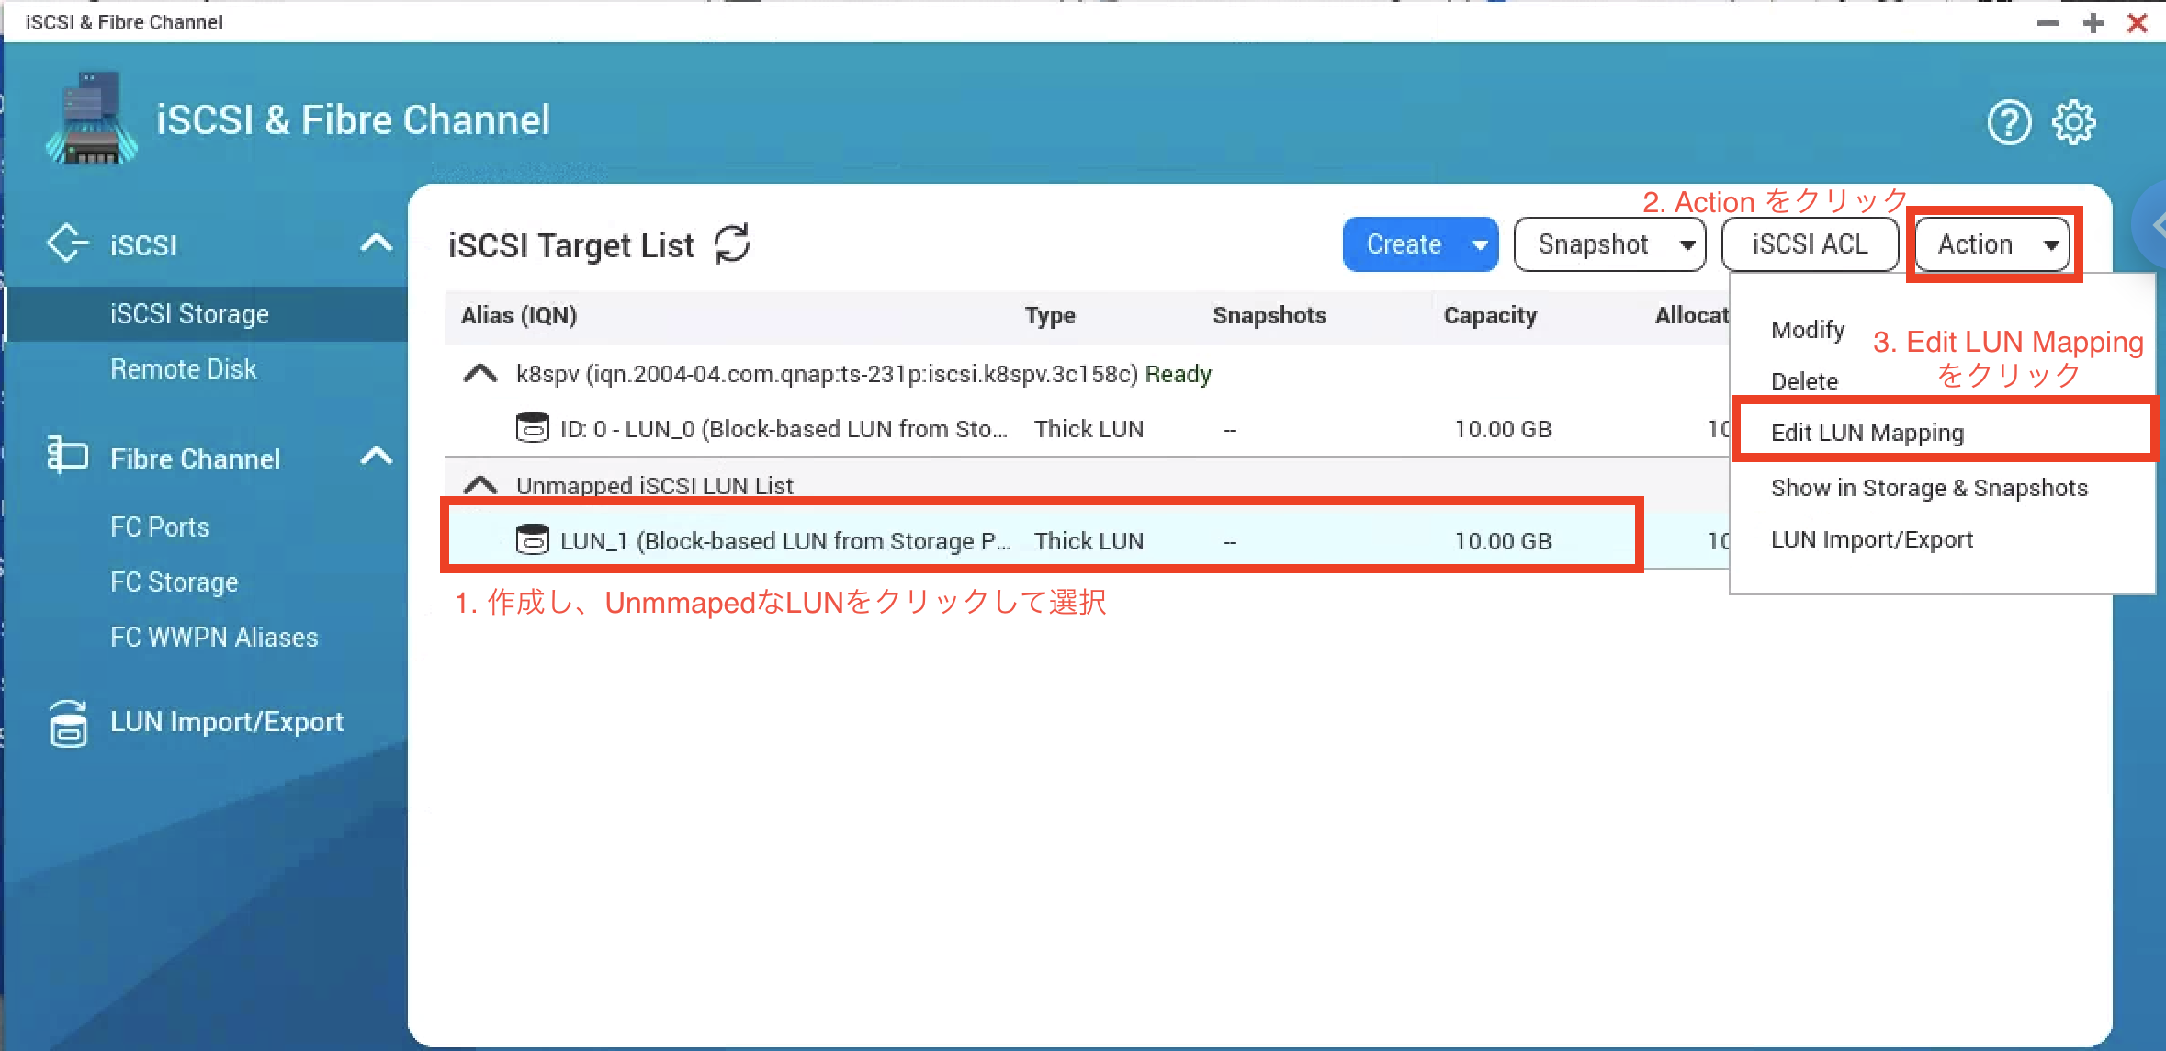Screen dimensions: 2166x1051
Task: Click the iSCSI sidebar section icon
Action: [67, 243]
